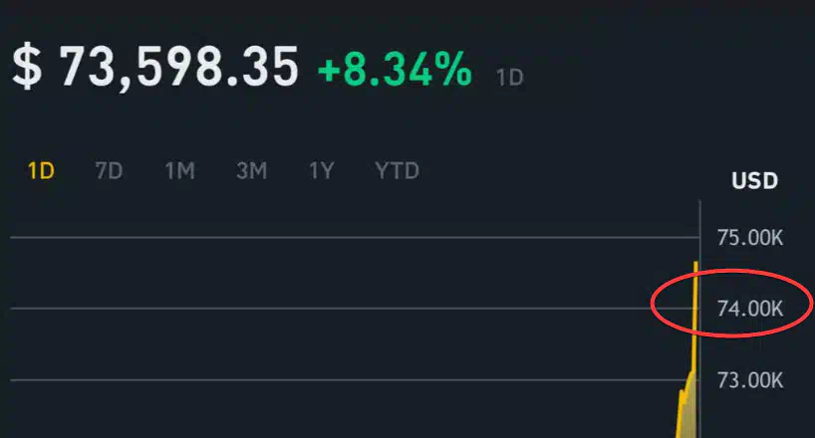Choose the 3M time range
Image resolution: width=815 pixels, height=438 pixels.
coord(251,171)
